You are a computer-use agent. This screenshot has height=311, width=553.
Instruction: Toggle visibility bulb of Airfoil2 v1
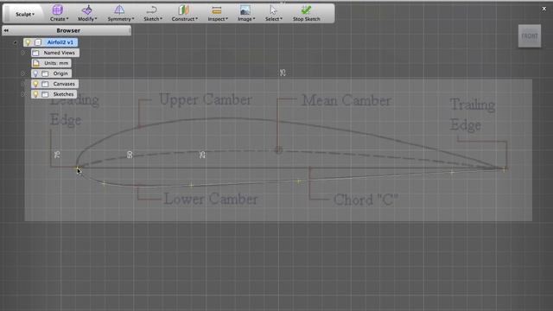pyautogui.click(x=28, y=42)
